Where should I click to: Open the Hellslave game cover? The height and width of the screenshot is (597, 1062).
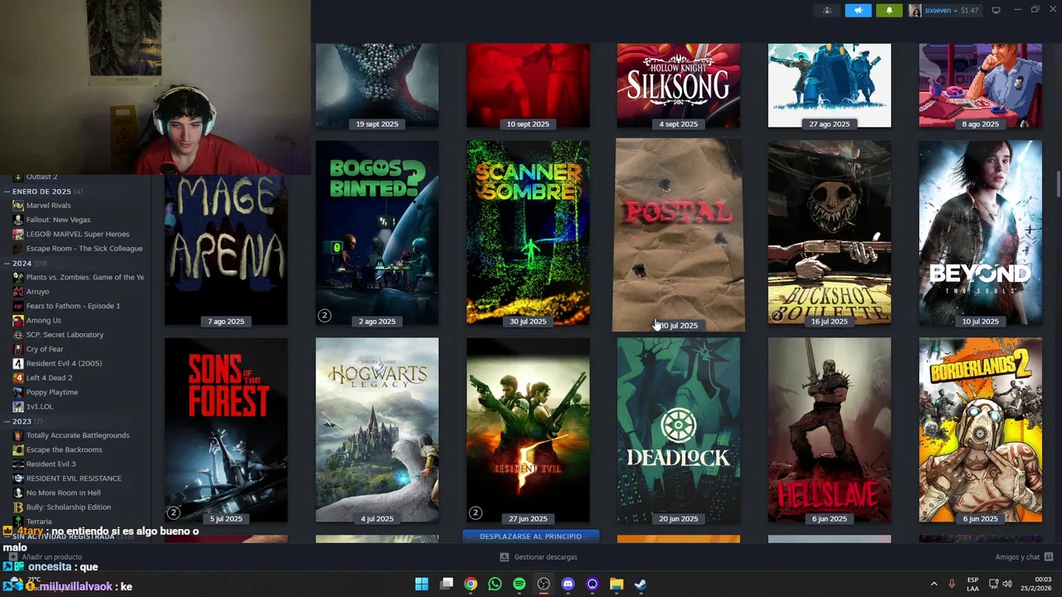click(x=830, y=430)
